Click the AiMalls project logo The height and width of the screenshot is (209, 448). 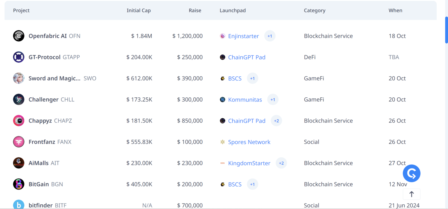click(18, 163)
